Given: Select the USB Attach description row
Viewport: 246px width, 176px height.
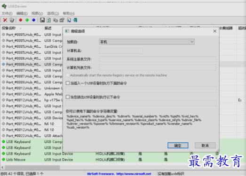Looking at the screenshot, I should pos(53,136).
